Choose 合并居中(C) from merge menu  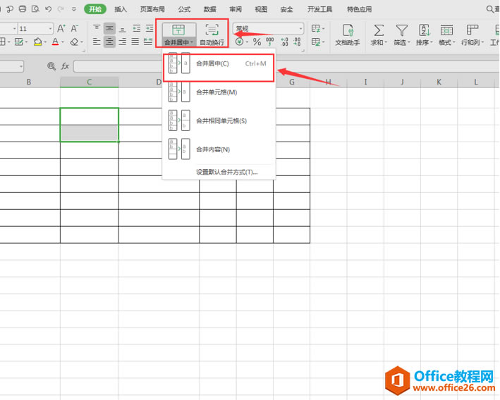[x=219, y=63]
